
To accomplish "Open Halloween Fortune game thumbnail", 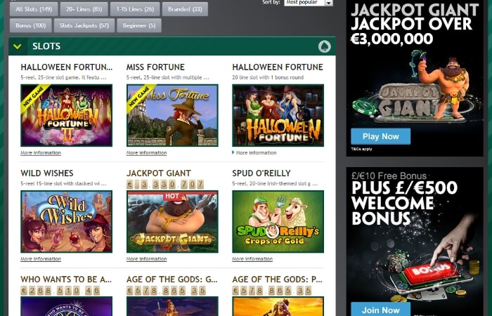I will pyautogui.click(x=278, y=115).
